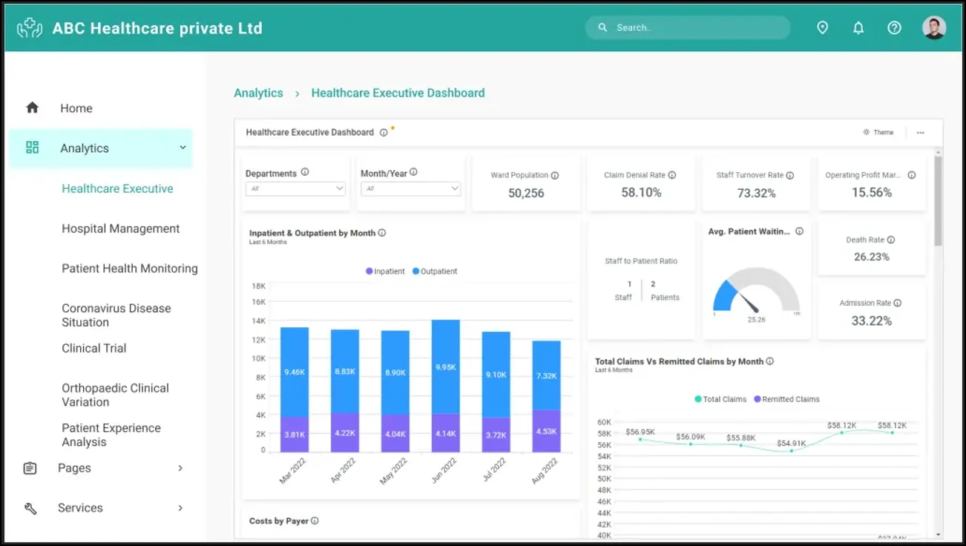
Task: Open Hospital Management dashboard
Action: pyautogui.click(x=121, y=228)
